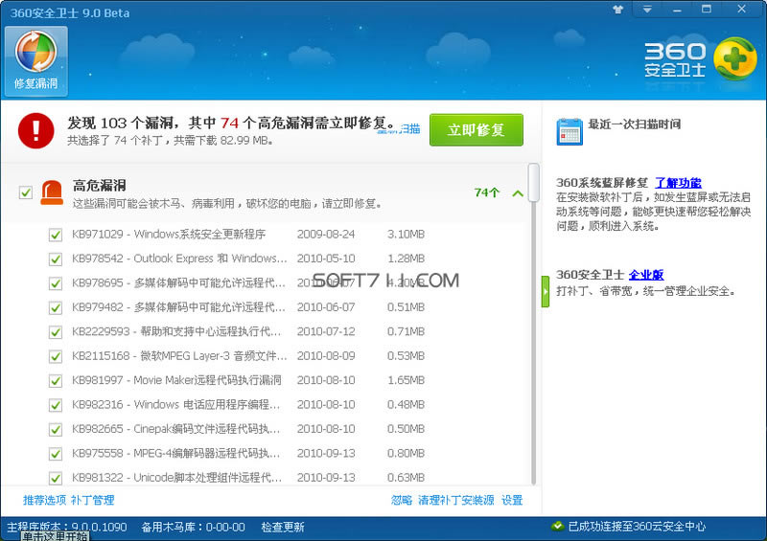Viewport: 767px width, 541px height.
Task: Select the KB2115168 MPEG Layer-3 row text
Action: pyautogui.click(x=179, y=356)
